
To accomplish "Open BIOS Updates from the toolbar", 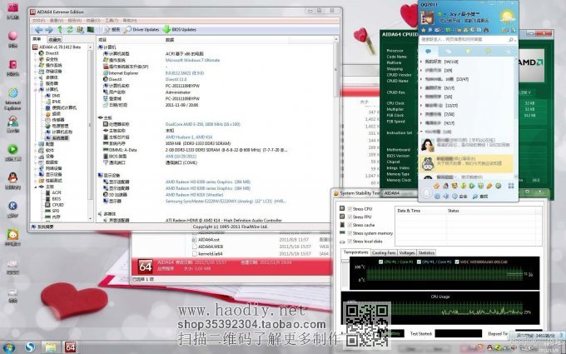I will [180, 29].
